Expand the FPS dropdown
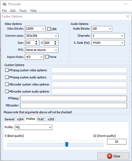The width and height of the screenshot is (132, 161). pos(56,50)
